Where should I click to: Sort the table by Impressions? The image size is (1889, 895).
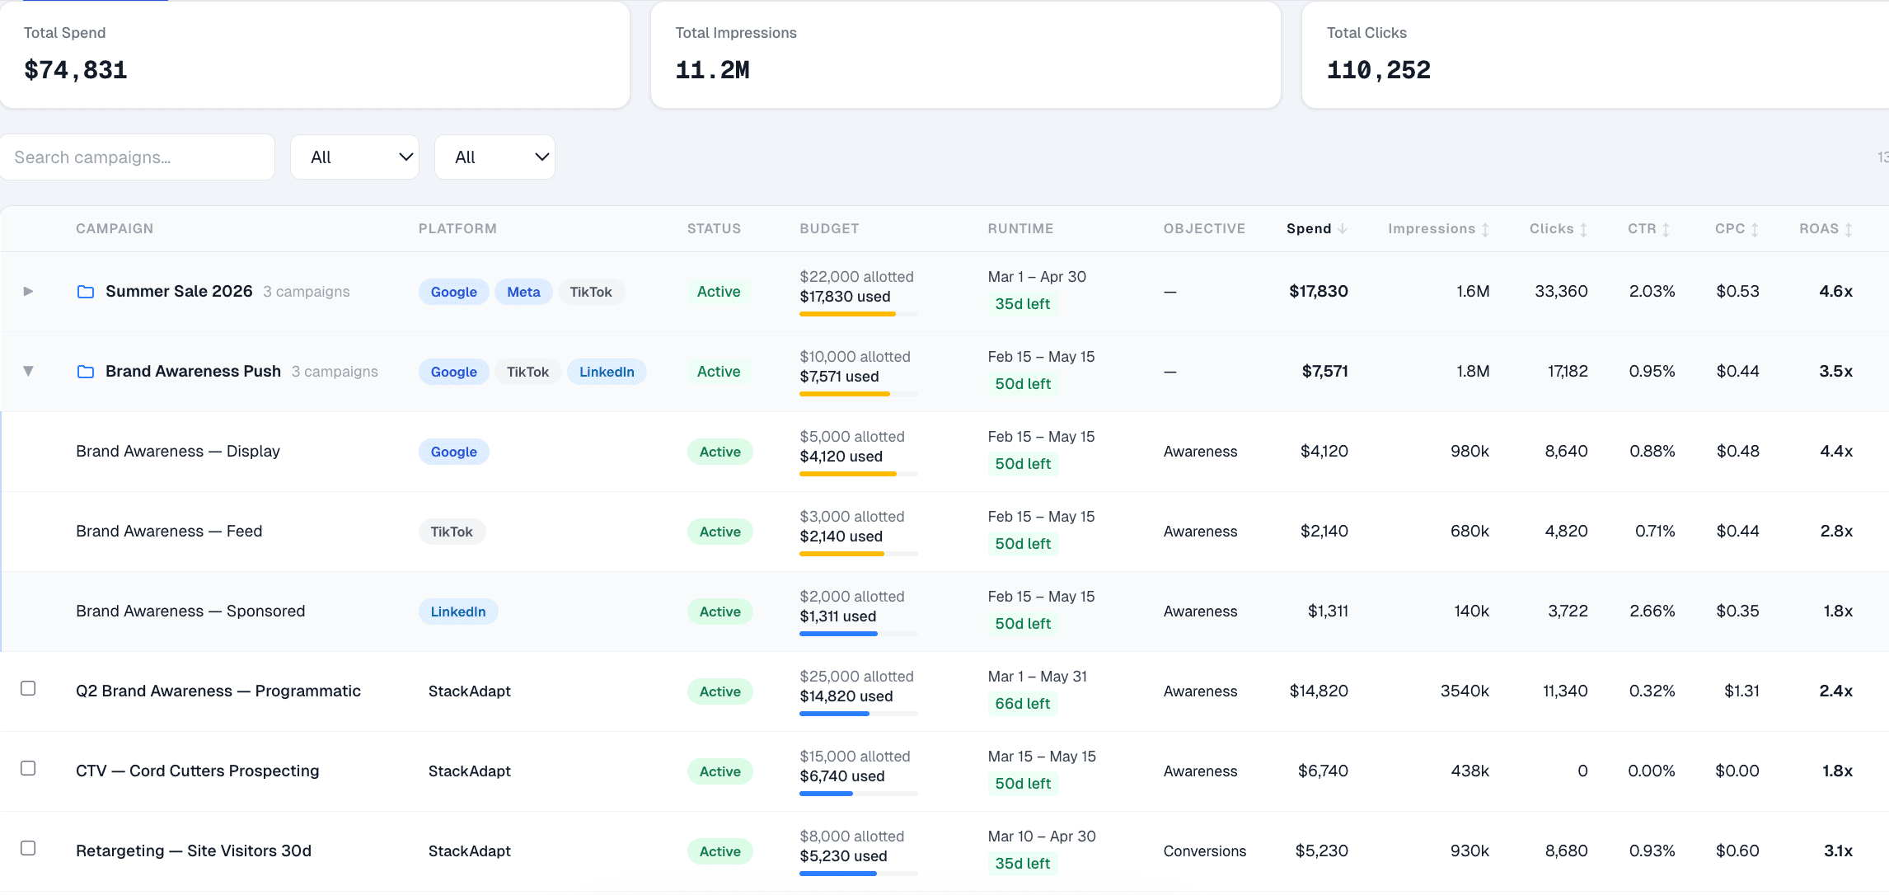click(1487, 228)
